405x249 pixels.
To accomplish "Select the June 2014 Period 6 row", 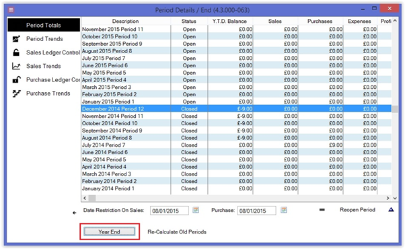I will click(x=236, y=152).
